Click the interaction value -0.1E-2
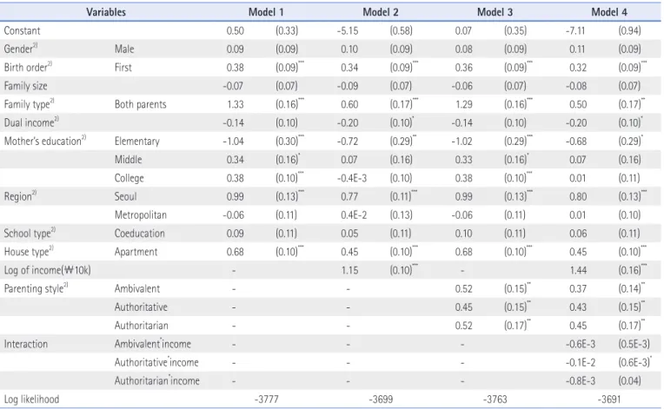The height and width of the screenshot is (409, 664). tap(581, 362)
